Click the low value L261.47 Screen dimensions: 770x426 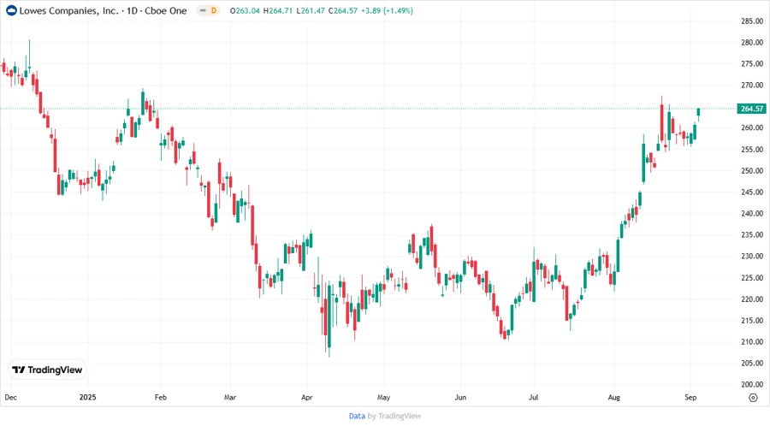[311, 10]
